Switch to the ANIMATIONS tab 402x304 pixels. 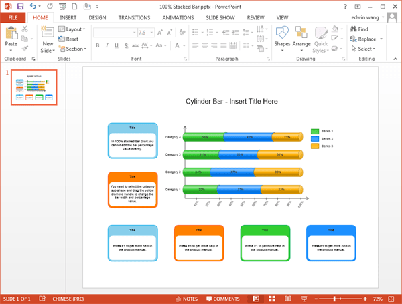178,17
